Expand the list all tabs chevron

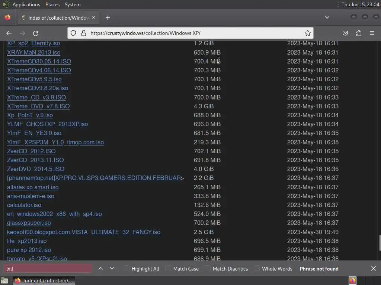(x=327, y=17)
